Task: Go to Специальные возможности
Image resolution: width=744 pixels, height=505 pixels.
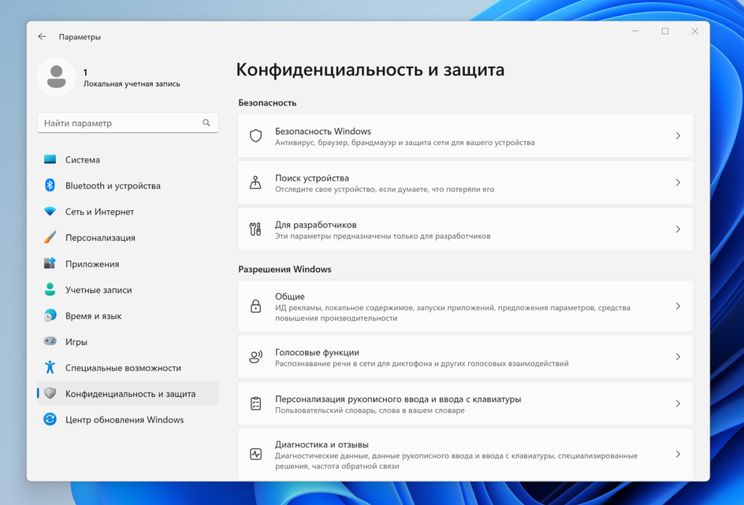Action: [x=128, y=368]
